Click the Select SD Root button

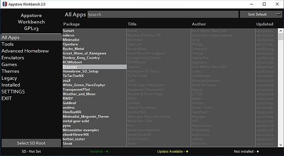pos(31,143)
